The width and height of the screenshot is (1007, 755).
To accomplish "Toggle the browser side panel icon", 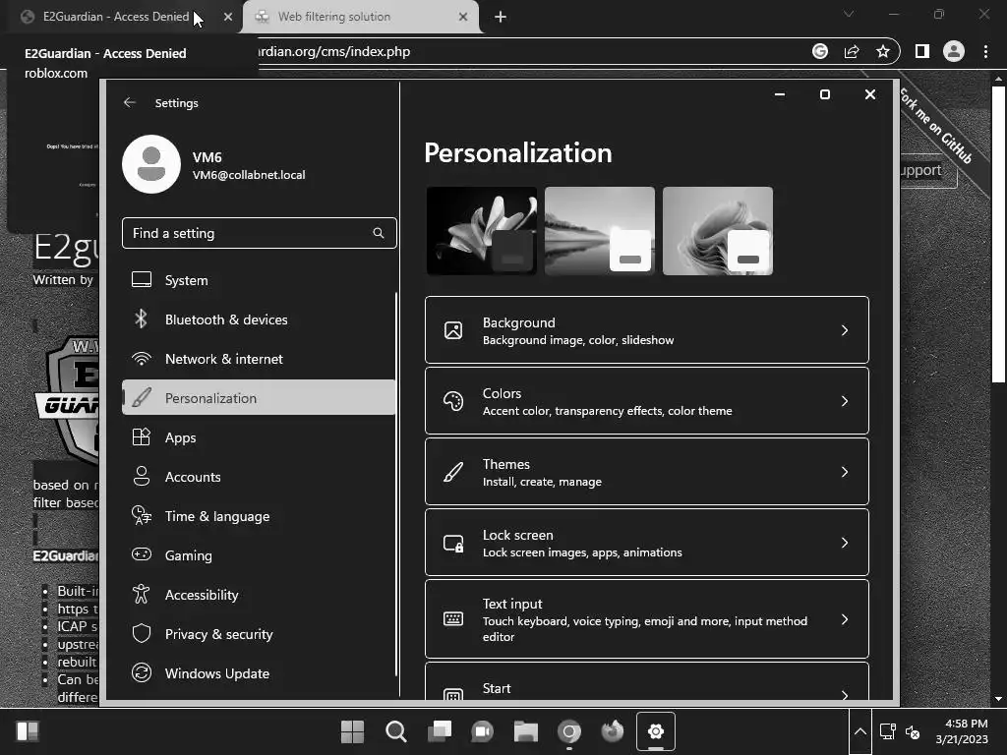I will pos(922,51).
